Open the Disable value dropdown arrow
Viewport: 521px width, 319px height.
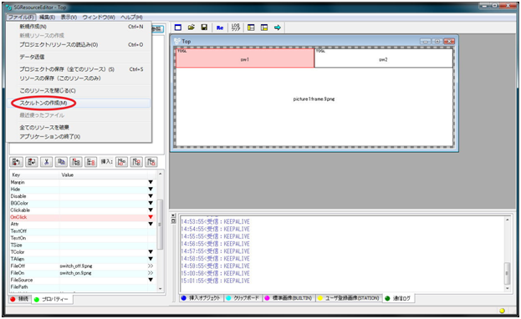[151, 196]
